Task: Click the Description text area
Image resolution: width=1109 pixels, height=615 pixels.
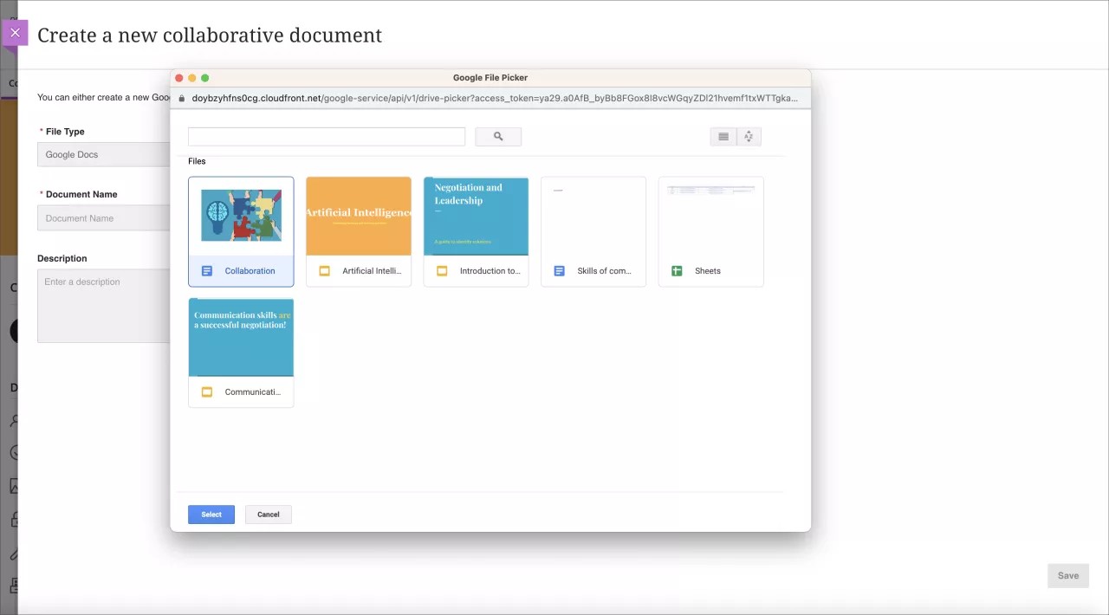Action: pos(103,306)
